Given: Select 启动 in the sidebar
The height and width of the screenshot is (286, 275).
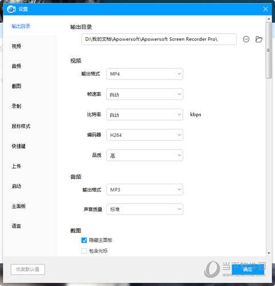Looking at the screenshot, I should 17,186.
